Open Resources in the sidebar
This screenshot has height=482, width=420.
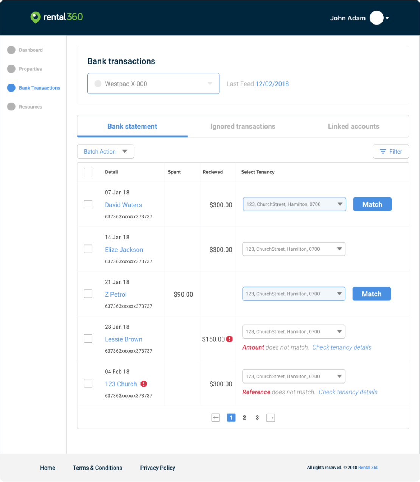coord(30,107)
